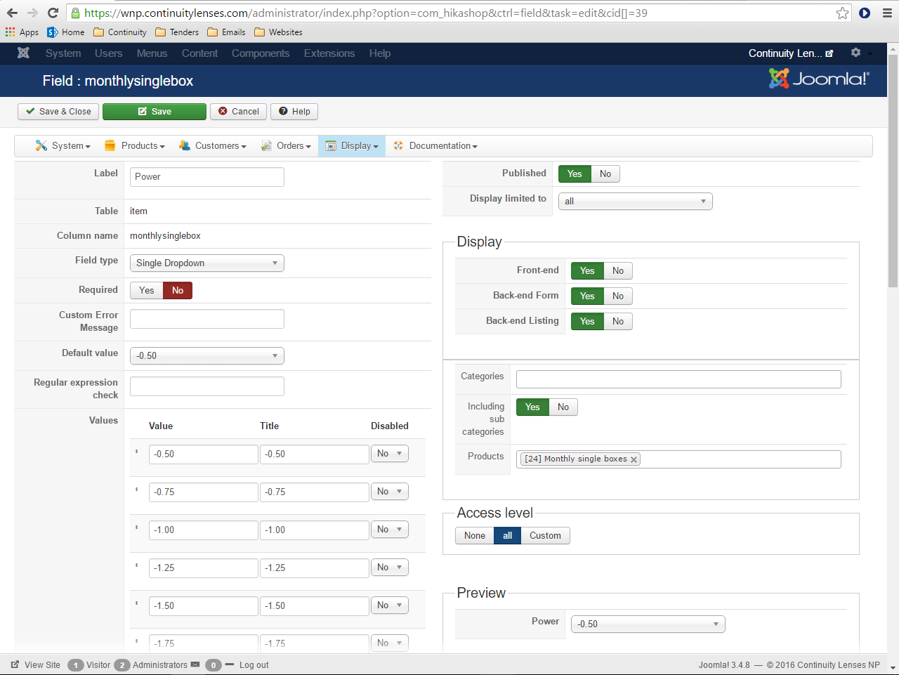
Task: Open the Field type dropdown
Action: [x=207, y=263]
